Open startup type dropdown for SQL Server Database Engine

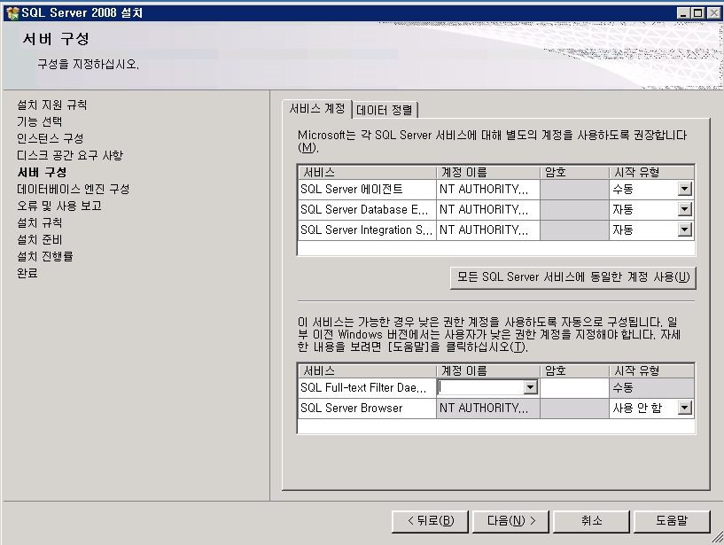[684, 209]
